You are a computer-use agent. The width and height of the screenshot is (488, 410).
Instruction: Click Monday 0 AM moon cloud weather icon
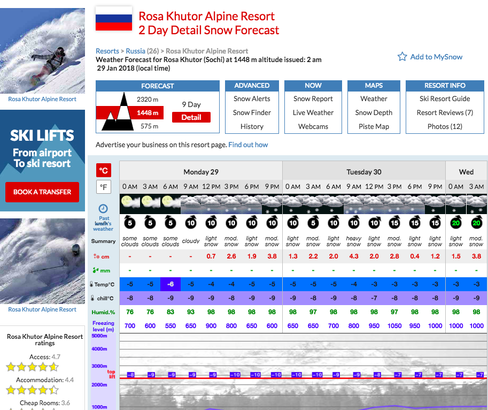pyautogui.click(x=130, y=204)
